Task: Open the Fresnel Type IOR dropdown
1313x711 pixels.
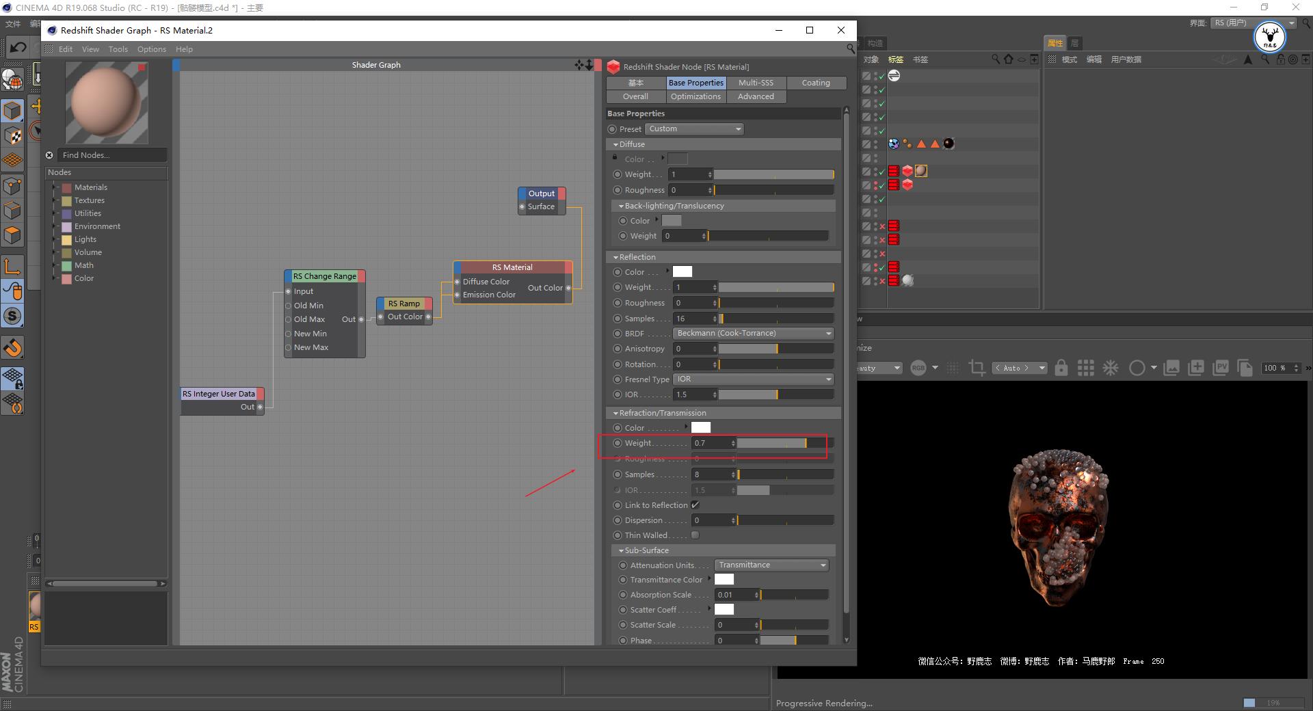Action: pos(753,379)
